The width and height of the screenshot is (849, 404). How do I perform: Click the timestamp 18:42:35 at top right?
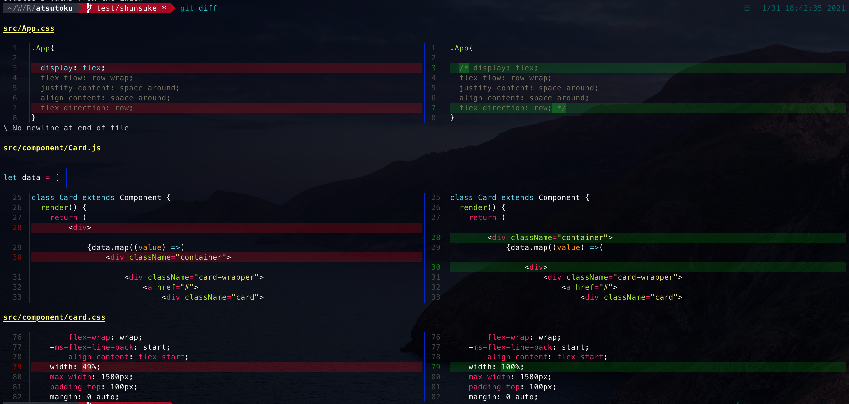(x=803, y=8)
